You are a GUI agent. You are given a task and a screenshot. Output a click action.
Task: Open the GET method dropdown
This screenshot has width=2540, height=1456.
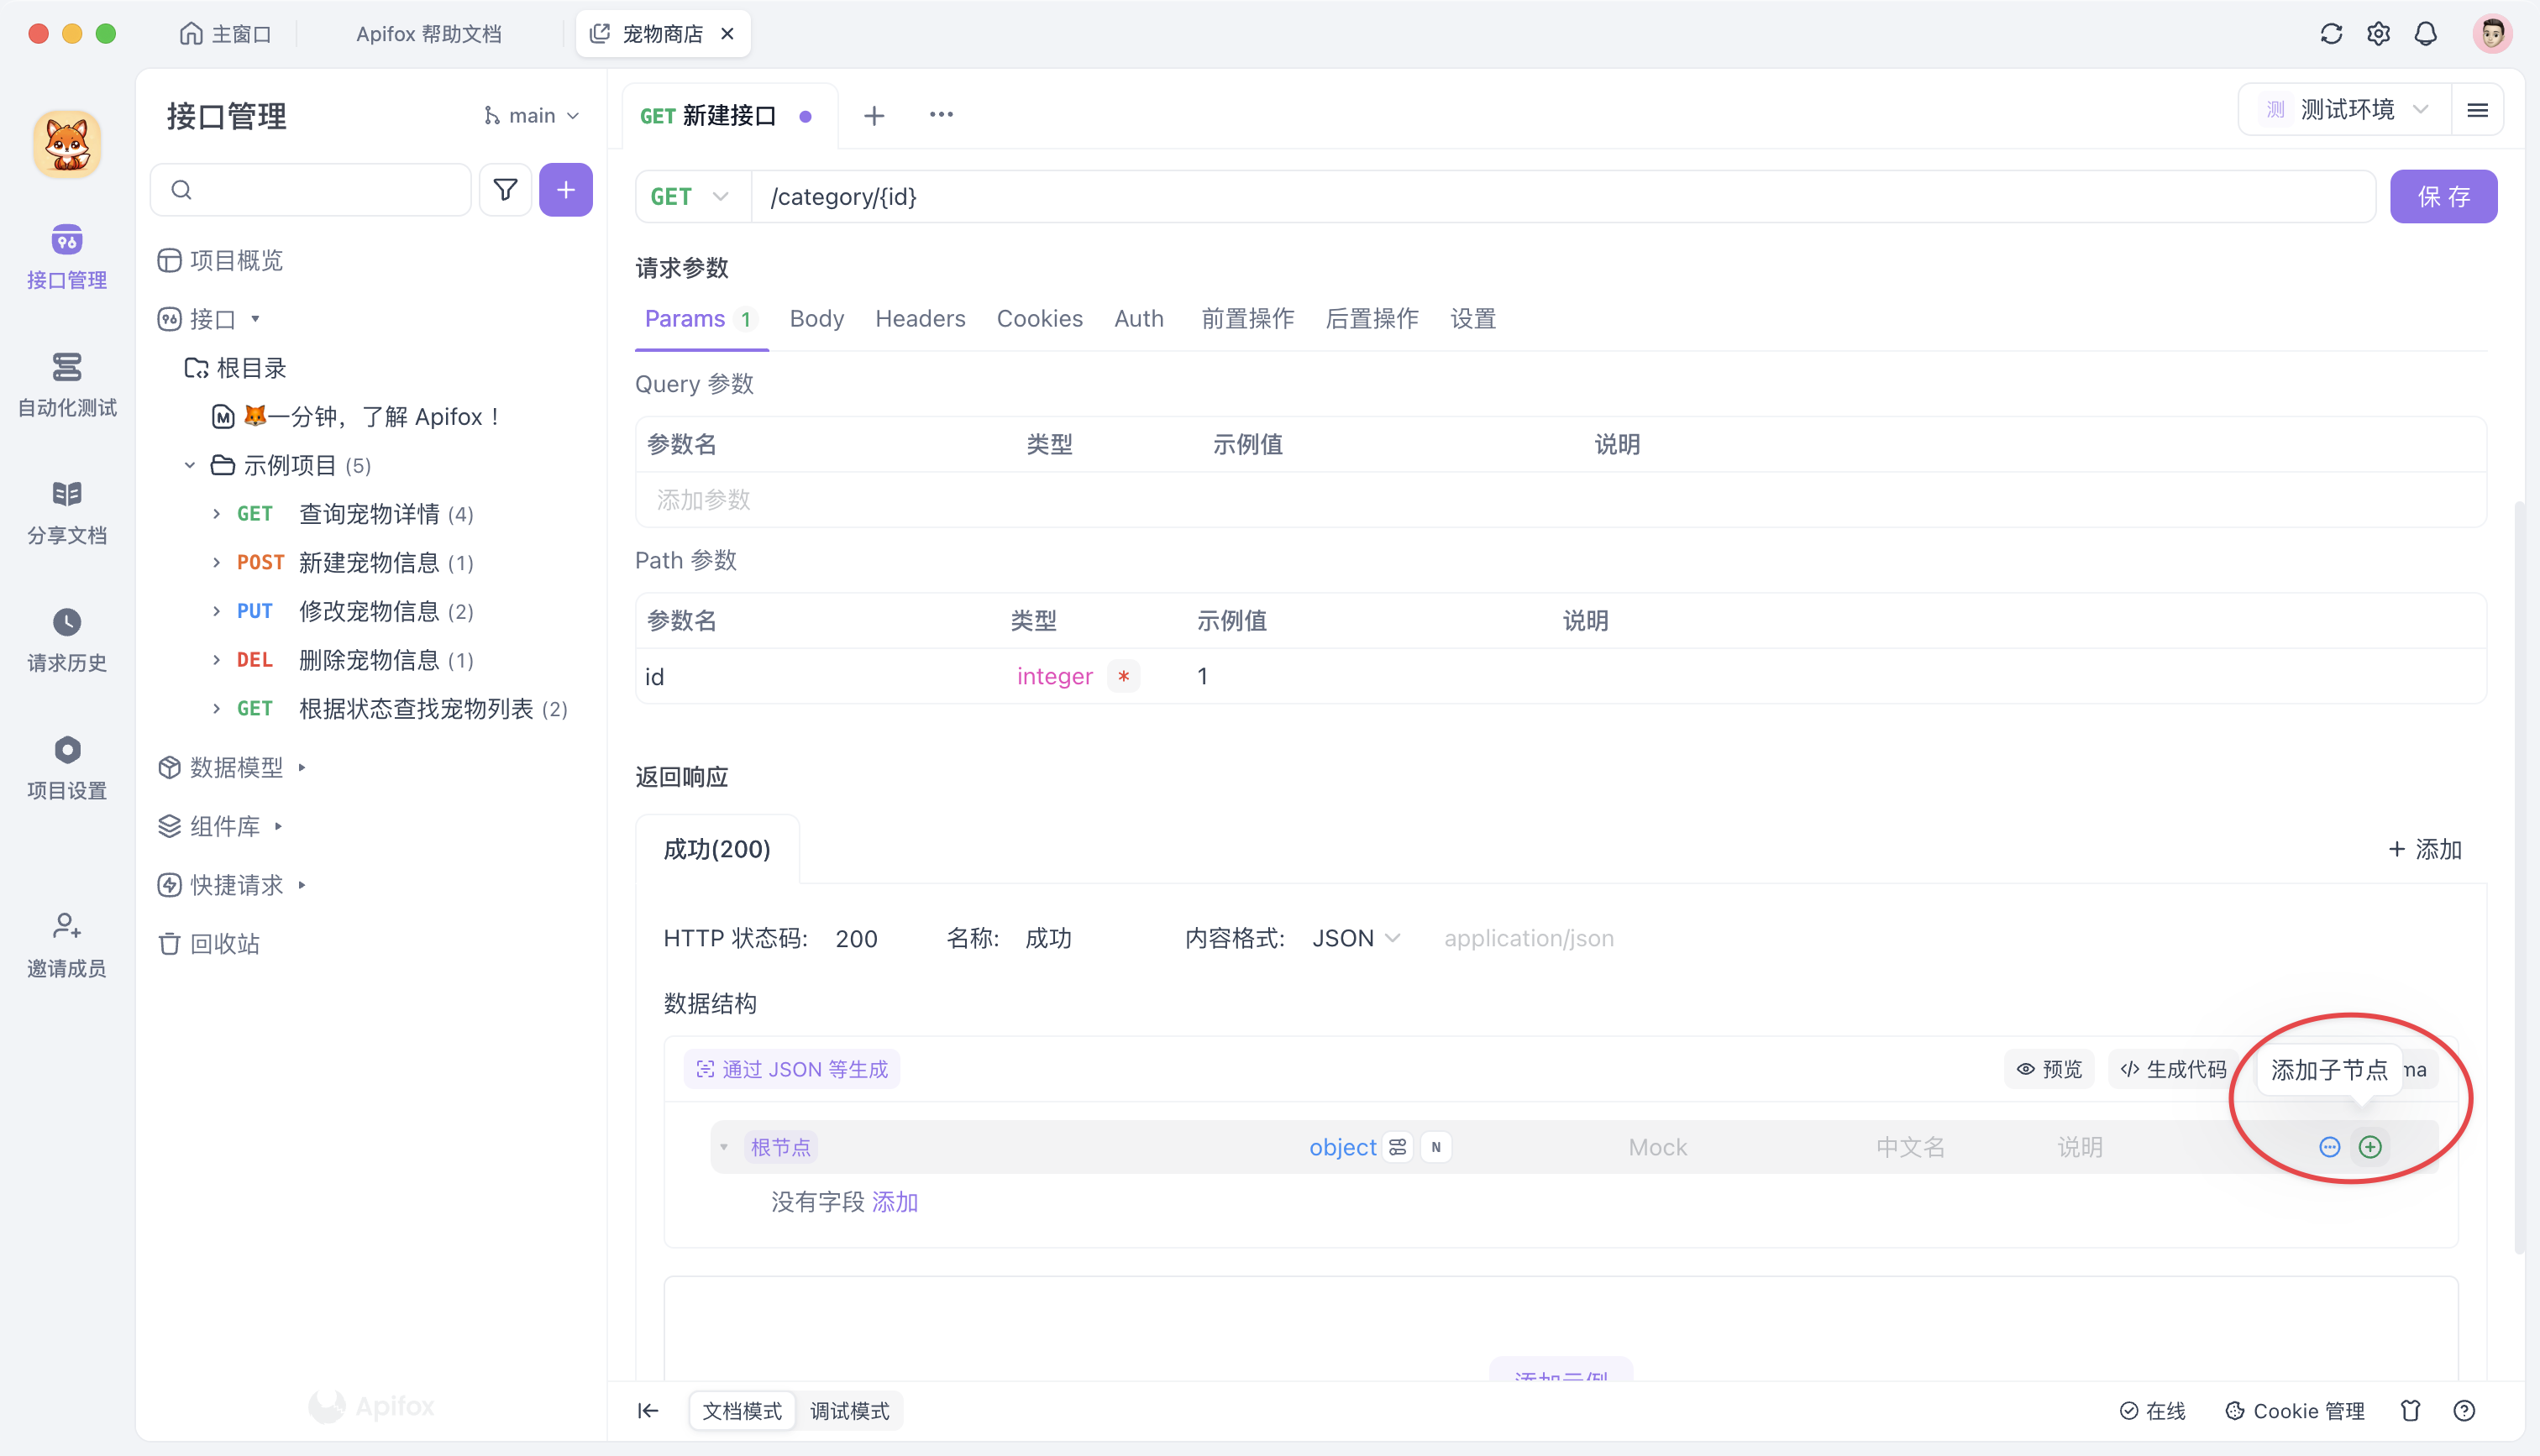690,196
